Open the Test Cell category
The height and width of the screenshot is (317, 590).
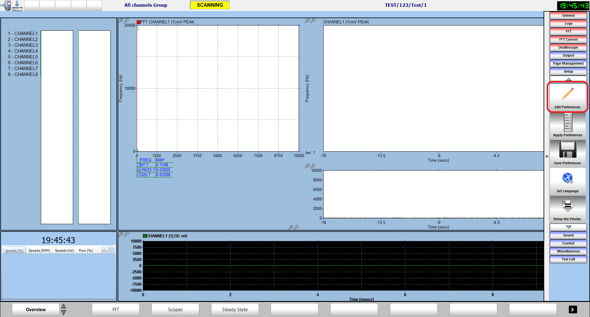568,259
